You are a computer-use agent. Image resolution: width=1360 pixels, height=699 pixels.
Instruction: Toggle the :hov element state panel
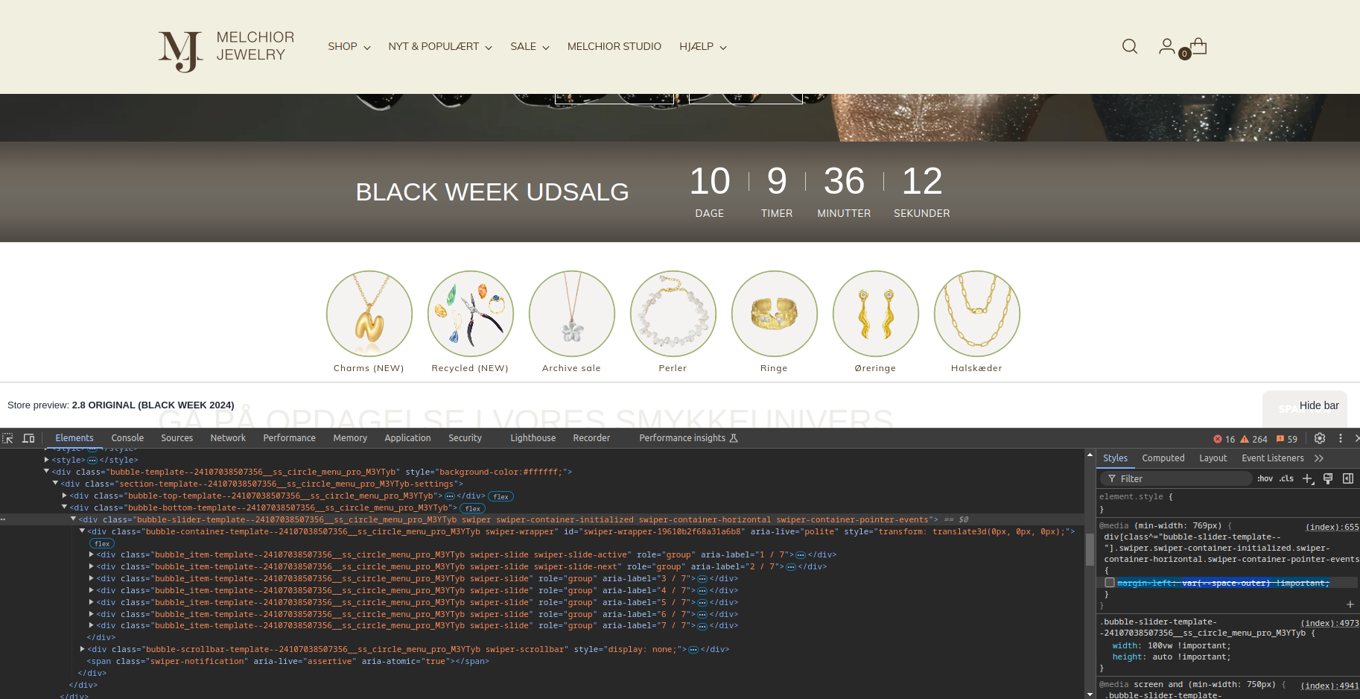point(1265,478)
